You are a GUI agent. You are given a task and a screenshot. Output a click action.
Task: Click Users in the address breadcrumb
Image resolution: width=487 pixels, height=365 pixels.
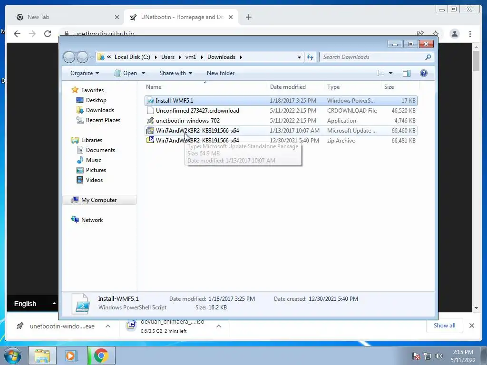click(168, 57)
